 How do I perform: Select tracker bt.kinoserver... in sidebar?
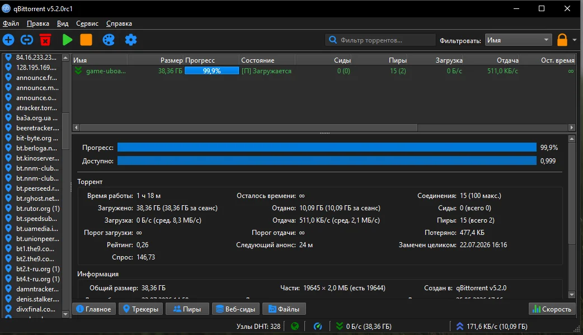(32, 158)
